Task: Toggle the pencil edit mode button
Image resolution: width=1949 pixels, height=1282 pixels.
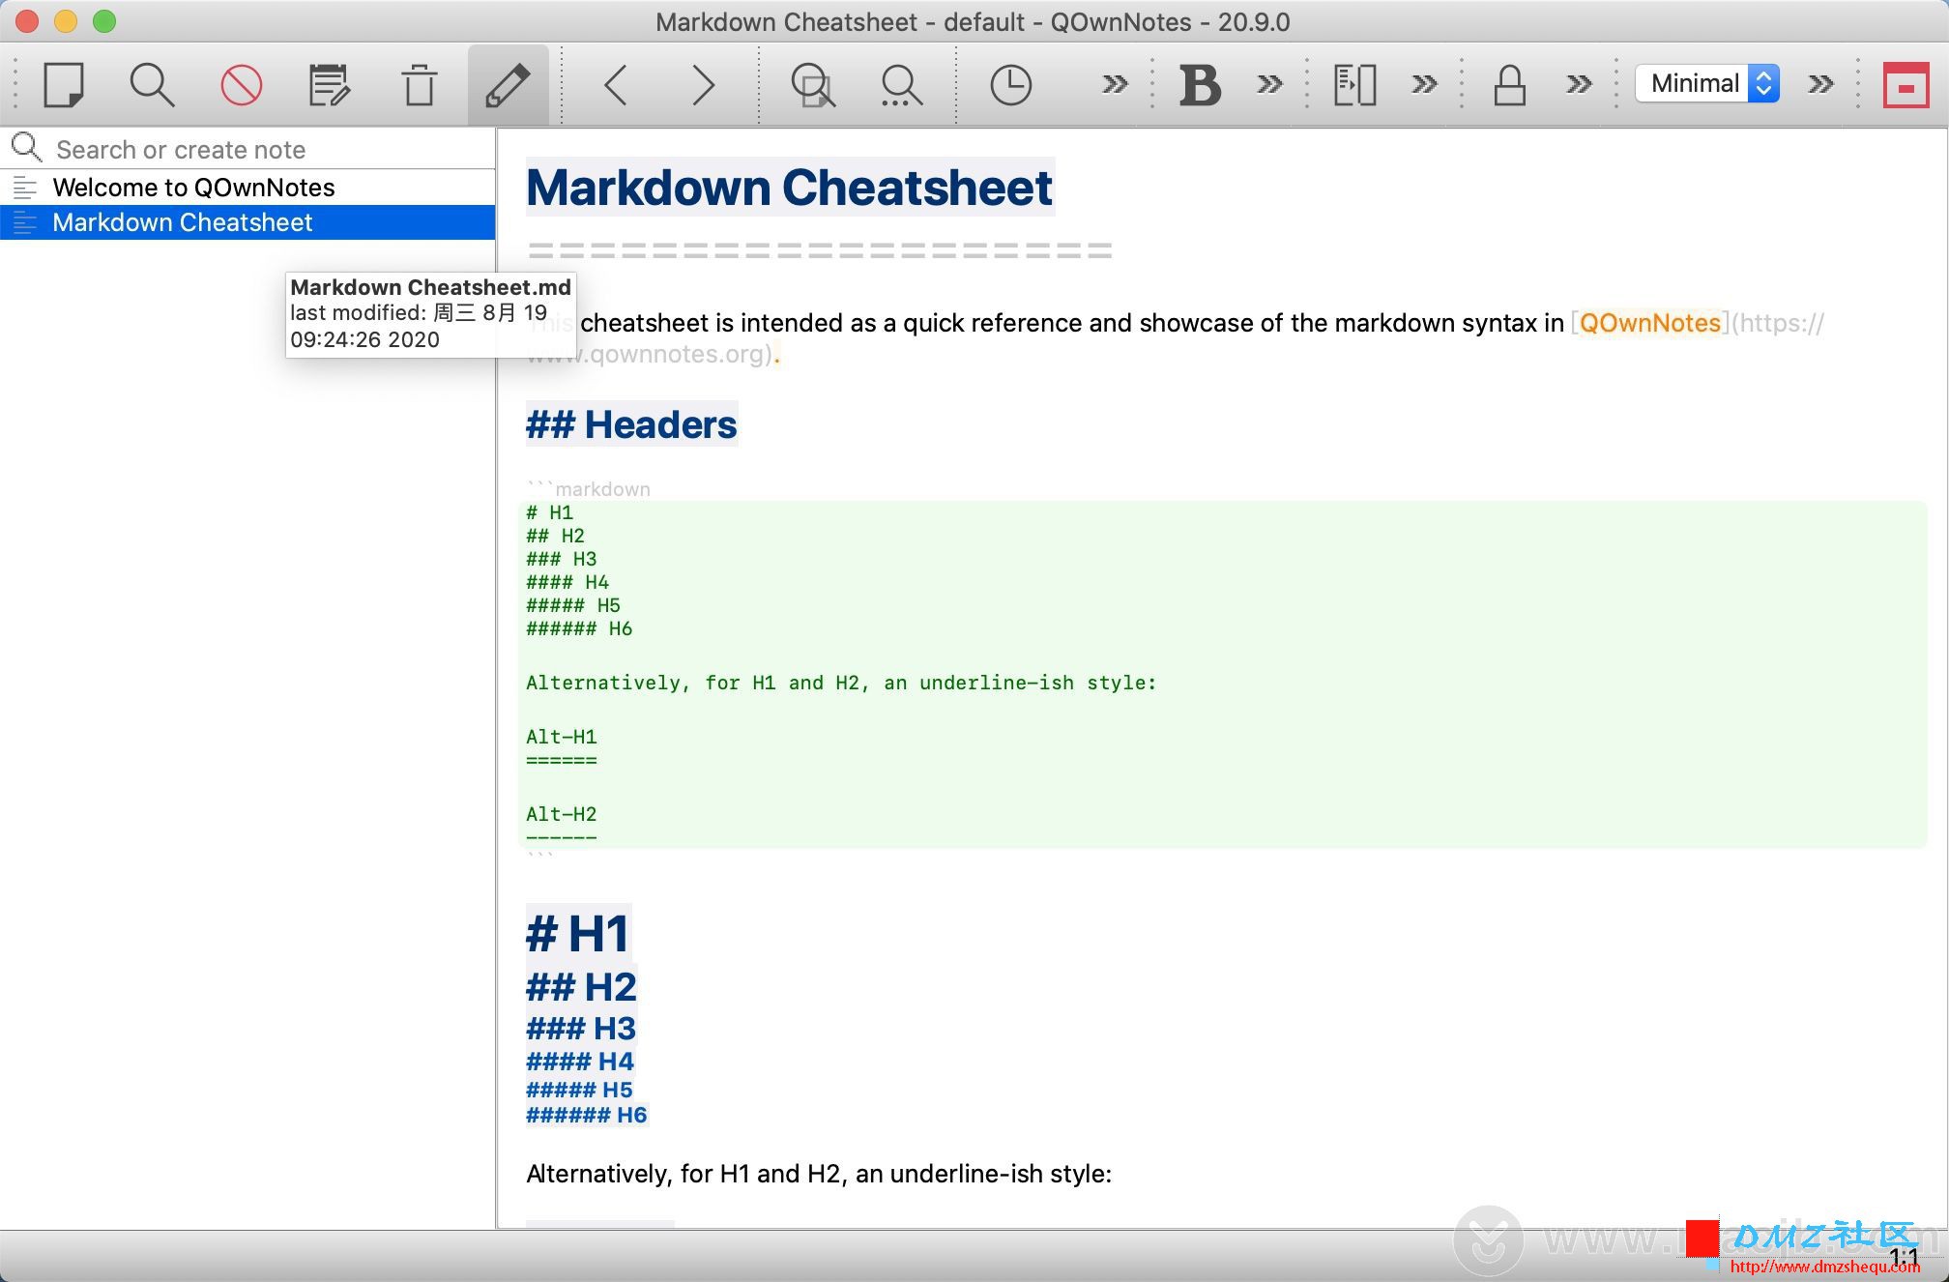Action: coord(508,84)
